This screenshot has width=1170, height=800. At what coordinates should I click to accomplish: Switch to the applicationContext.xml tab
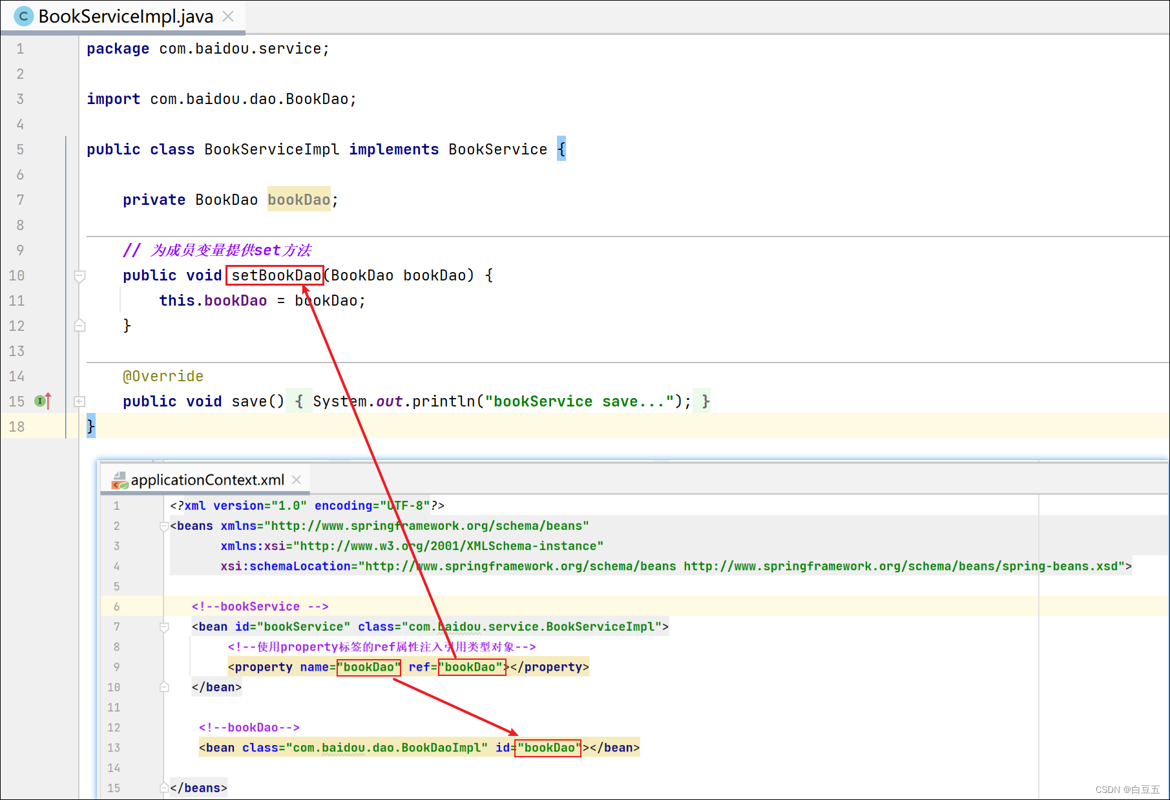pos(207,480)
